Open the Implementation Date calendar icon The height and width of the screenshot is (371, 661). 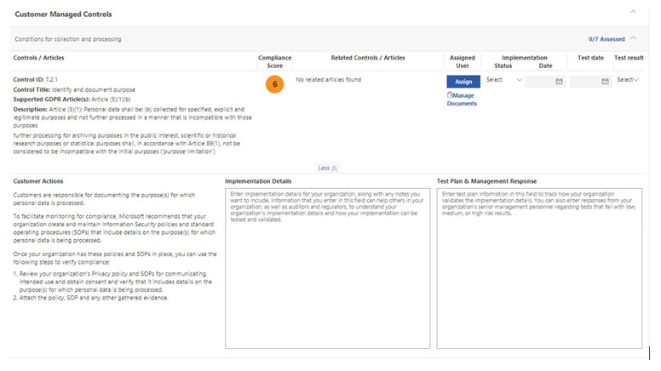coord(559,82)
